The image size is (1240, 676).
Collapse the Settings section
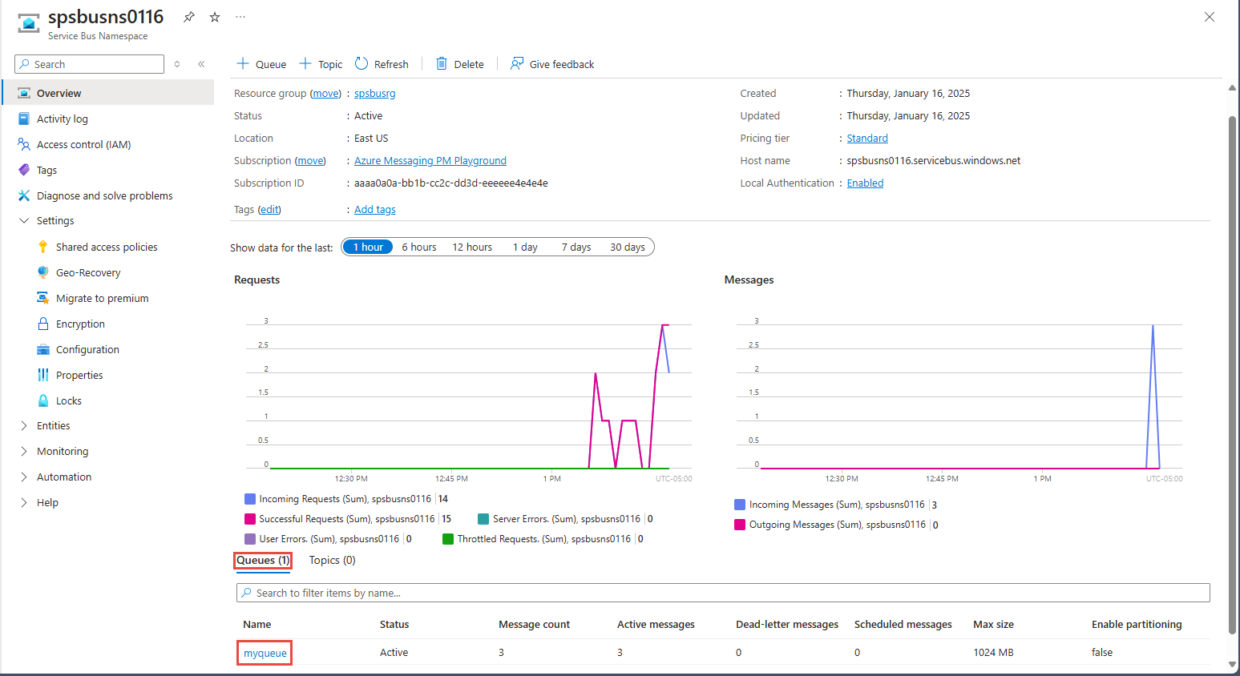click(55, 220)
